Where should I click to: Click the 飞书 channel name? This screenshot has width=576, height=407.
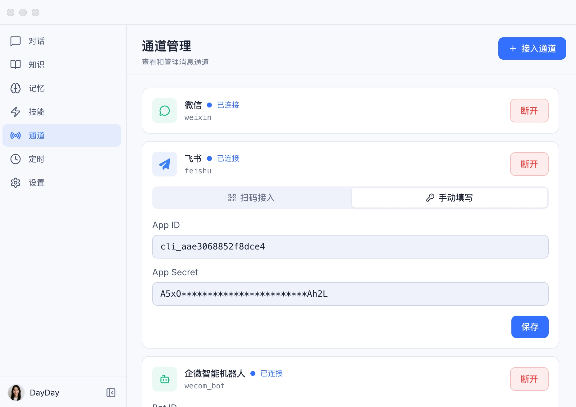(193, 158)
